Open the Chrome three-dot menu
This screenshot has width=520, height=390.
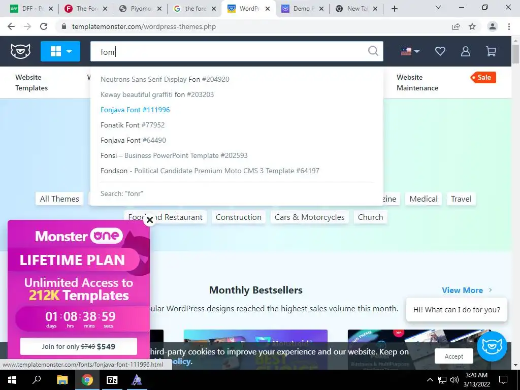[x=509, y=26]
